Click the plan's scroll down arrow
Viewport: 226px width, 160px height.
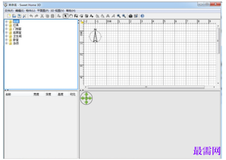coord(218,83)
